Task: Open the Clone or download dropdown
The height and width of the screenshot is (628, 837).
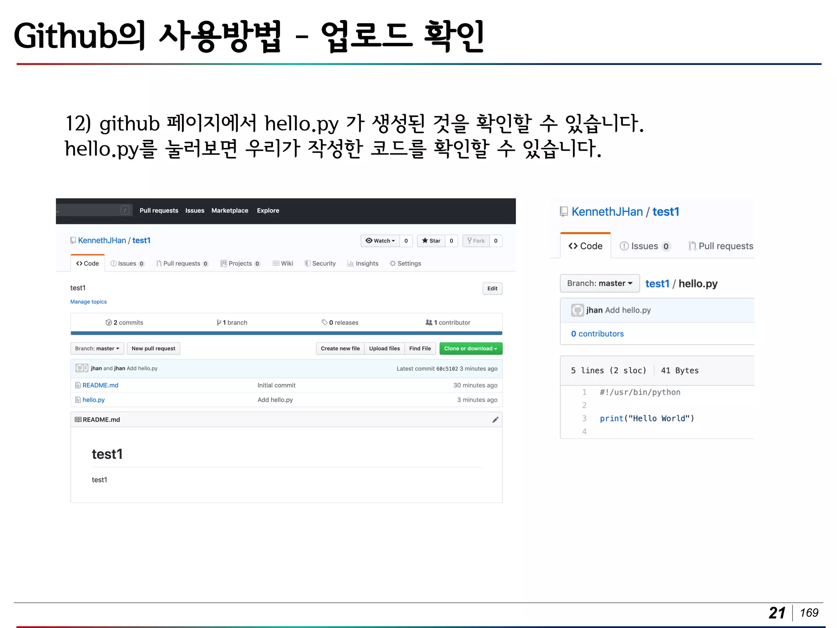Action: point(470,349)
